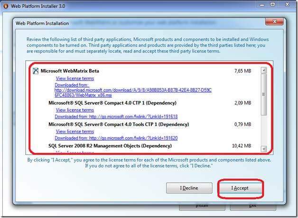Select the Microsoft WebMatrix Beta title text
Image resolution: width=298 pixels, height=218 pixels.
point(70,71)
